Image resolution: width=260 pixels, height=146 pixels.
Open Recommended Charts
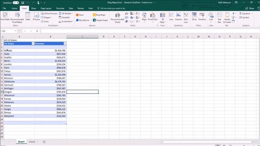coord(117,18)
